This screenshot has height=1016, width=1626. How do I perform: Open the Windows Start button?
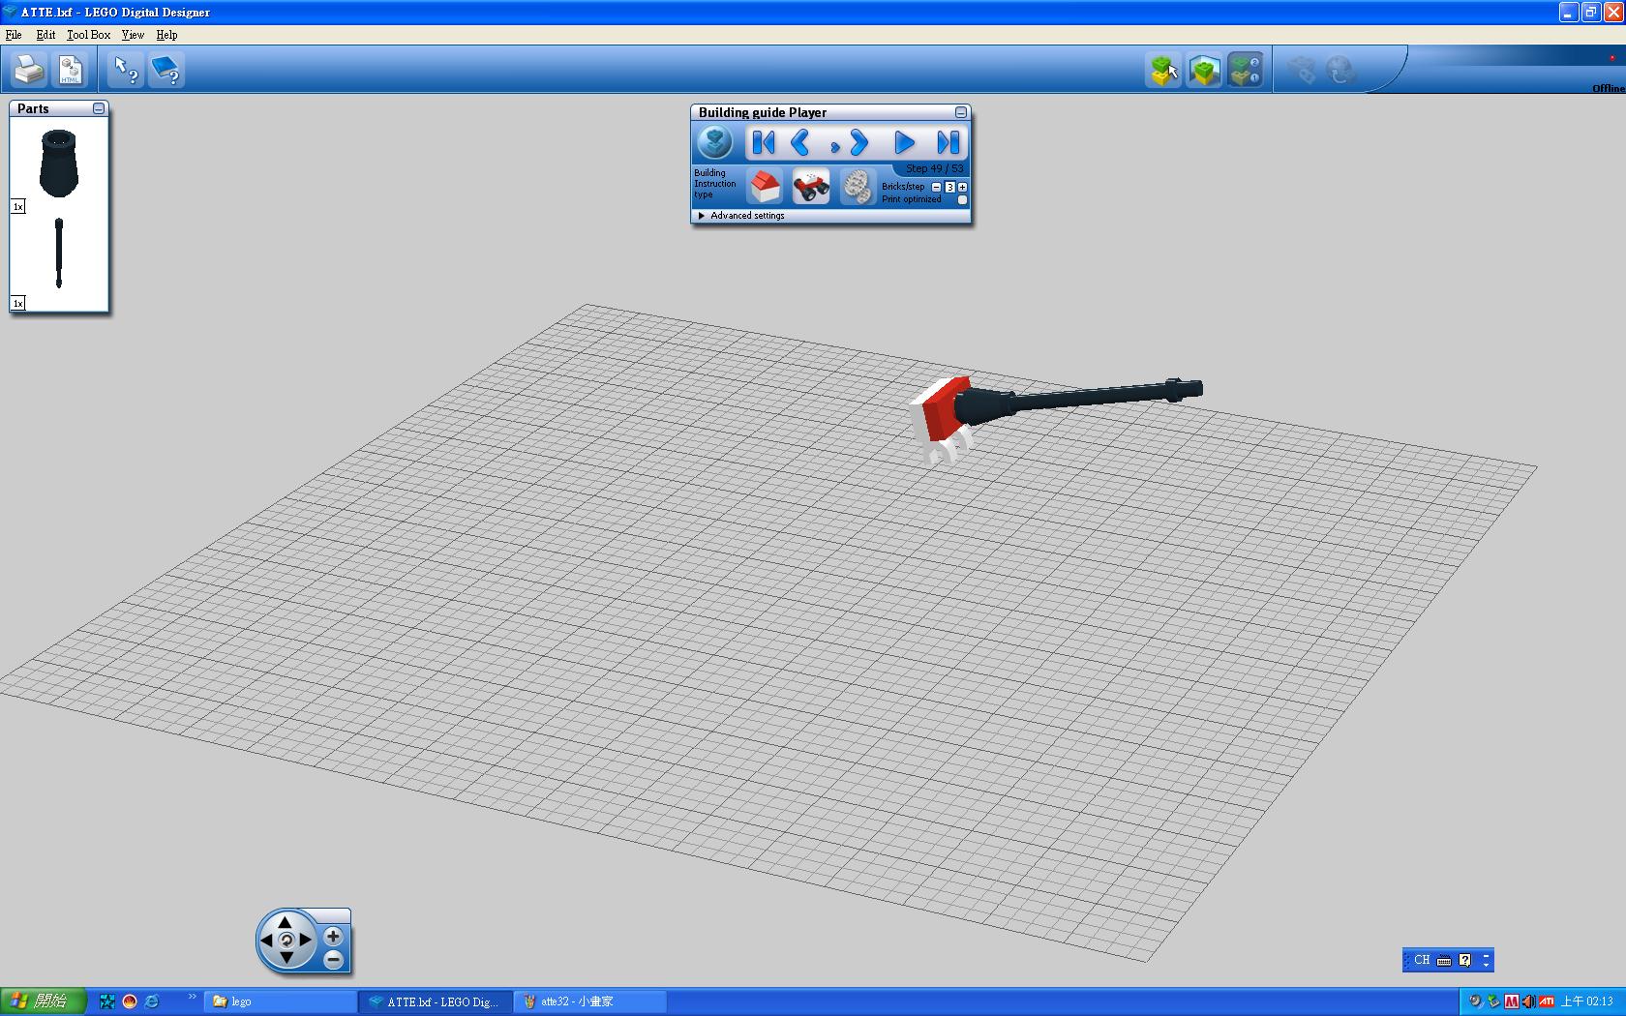44,1001
